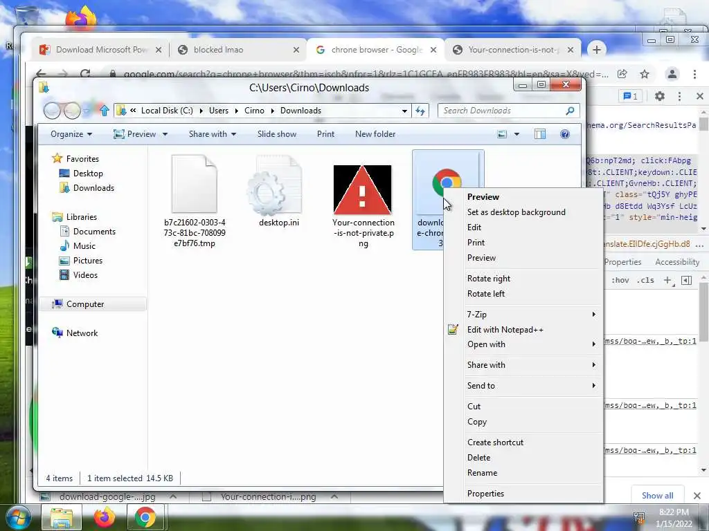This screenshot has height=531, width=709.
Task: Select the .tmp file icon
Action: click(195, 184)
